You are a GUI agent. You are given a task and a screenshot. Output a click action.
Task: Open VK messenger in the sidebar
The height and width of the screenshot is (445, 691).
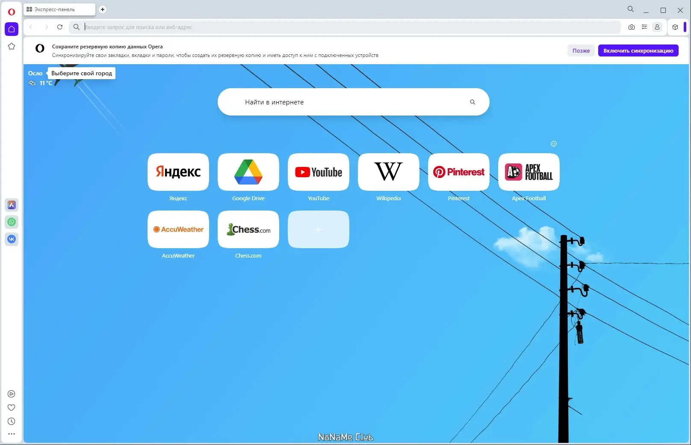tap(12, 239)
